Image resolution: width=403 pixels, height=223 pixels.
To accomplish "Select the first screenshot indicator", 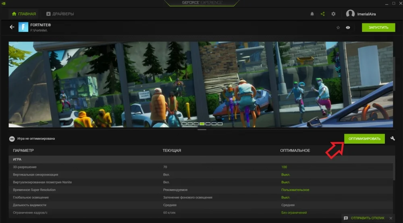I will click(184, 124).
